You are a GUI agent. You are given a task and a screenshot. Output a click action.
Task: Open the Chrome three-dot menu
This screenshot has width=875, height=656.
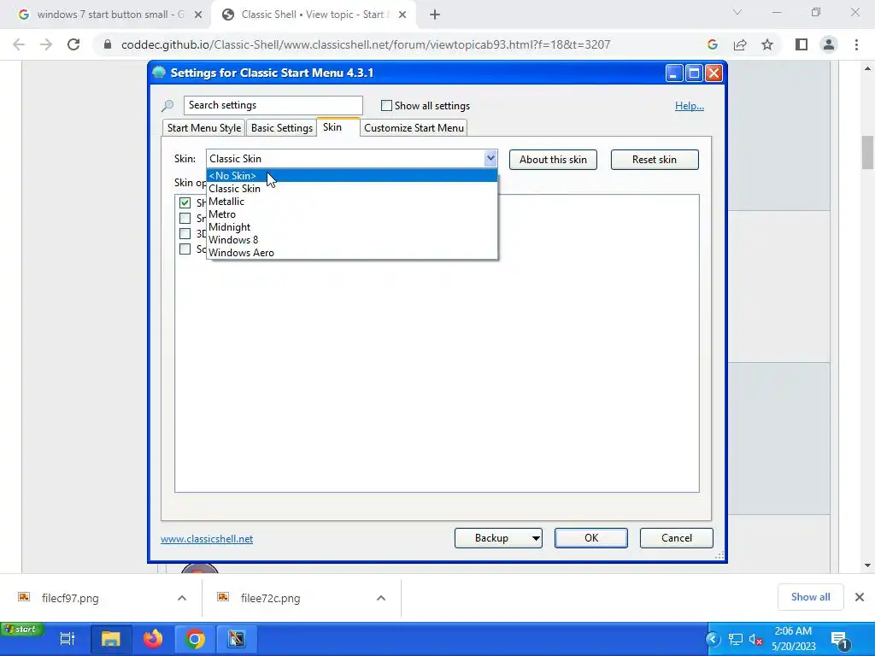tap(856, 44)
